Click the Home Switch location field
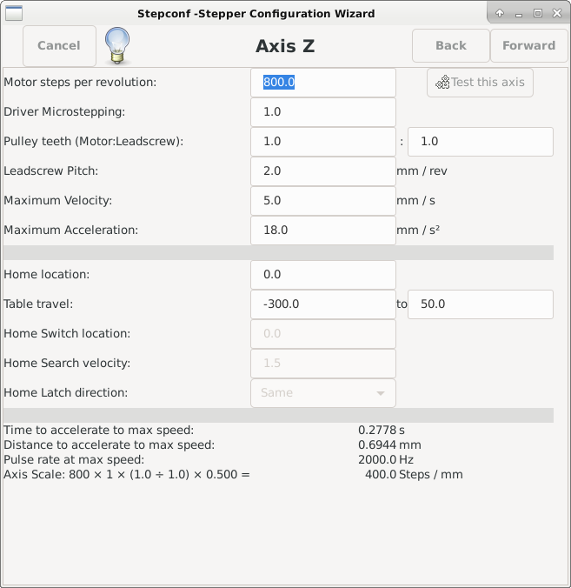This screenshot has width=571, height=588. (323, 334)
